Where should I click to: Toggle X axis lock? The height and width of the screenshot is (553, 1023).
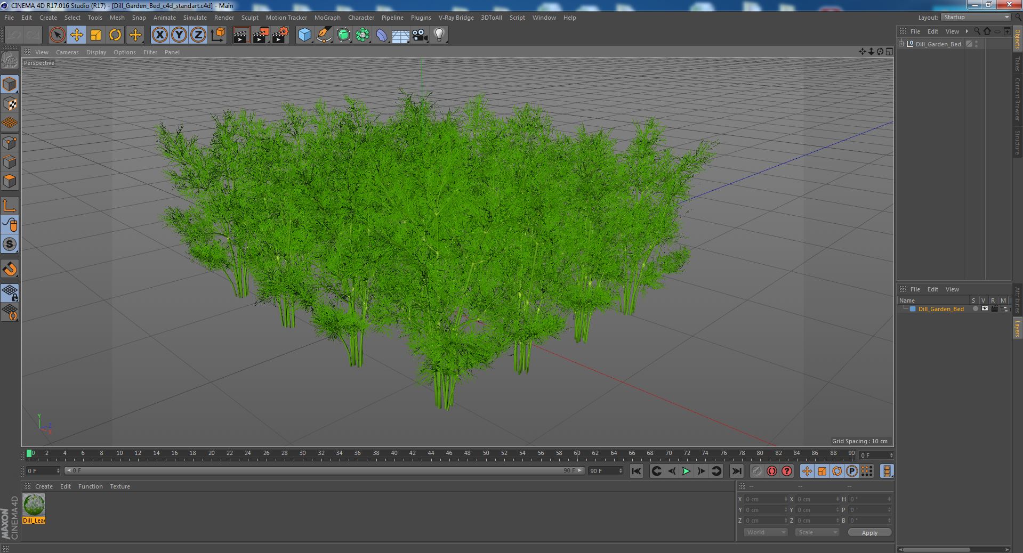159,35
